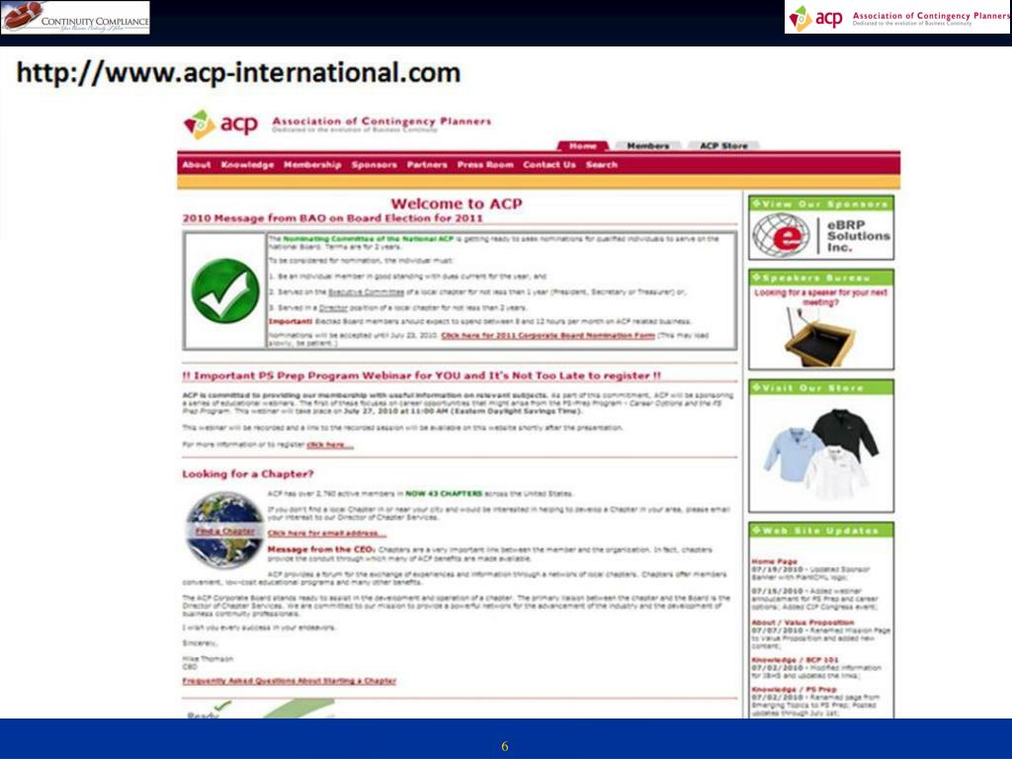Open Frequently Asked Questions About Starting a Chapter

[290, 681]
